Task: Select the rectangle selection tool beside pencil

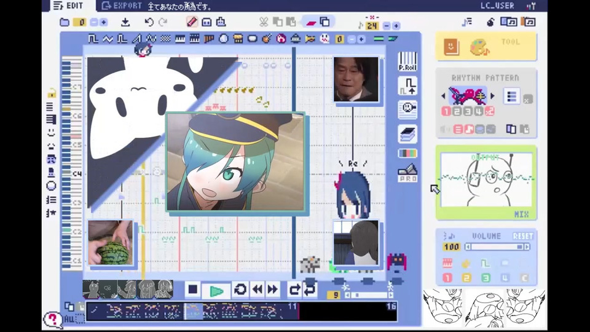Action: (x=206, y=22)
